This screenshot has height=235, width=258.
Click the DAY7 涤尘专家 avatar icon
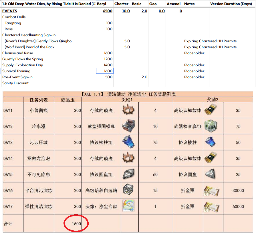tap(128, 206)
